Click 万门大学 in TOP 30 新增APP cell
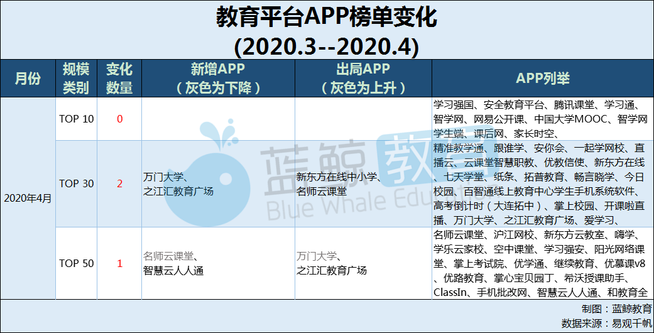654x333 pixels. (x=163, y=177)
